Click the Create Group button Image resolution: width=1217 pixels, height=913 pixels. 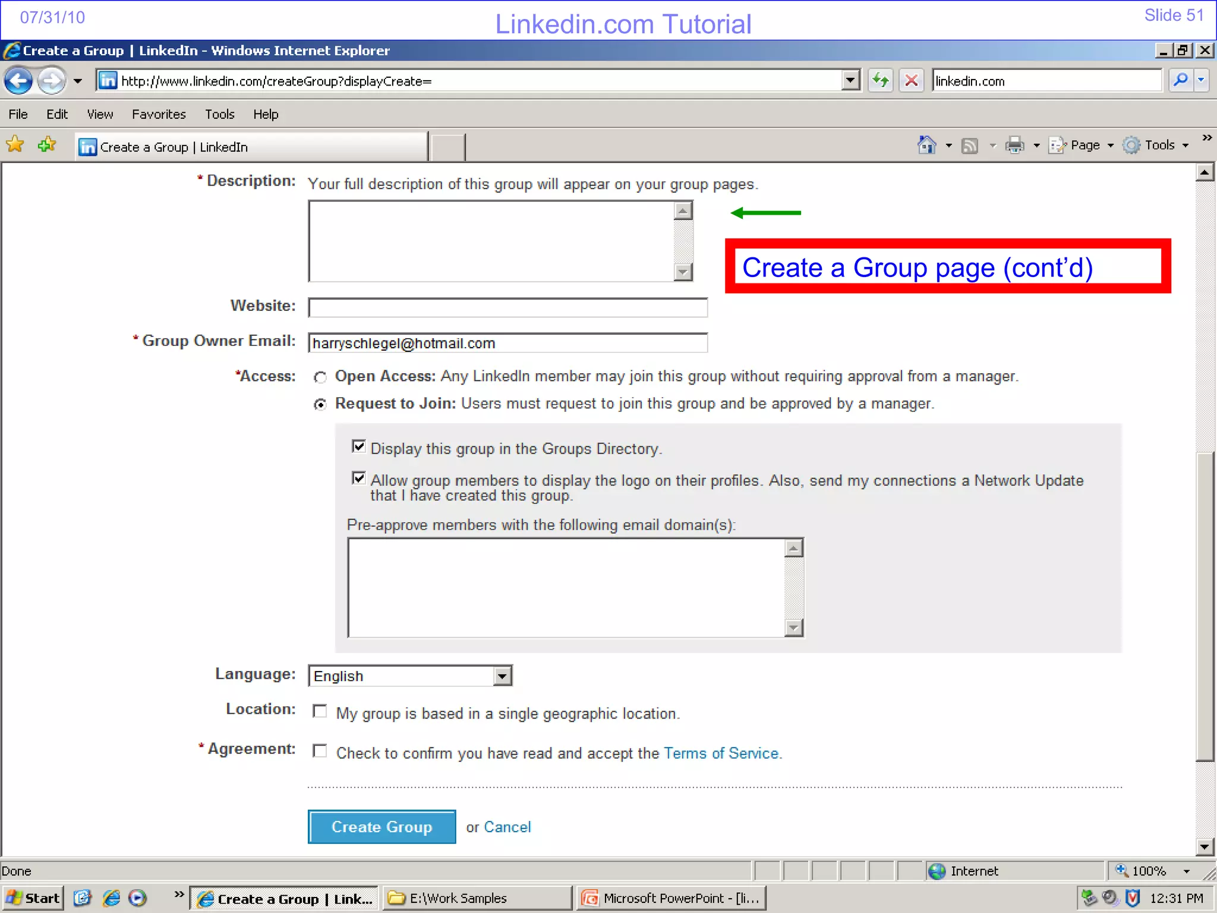coord(382,827)
